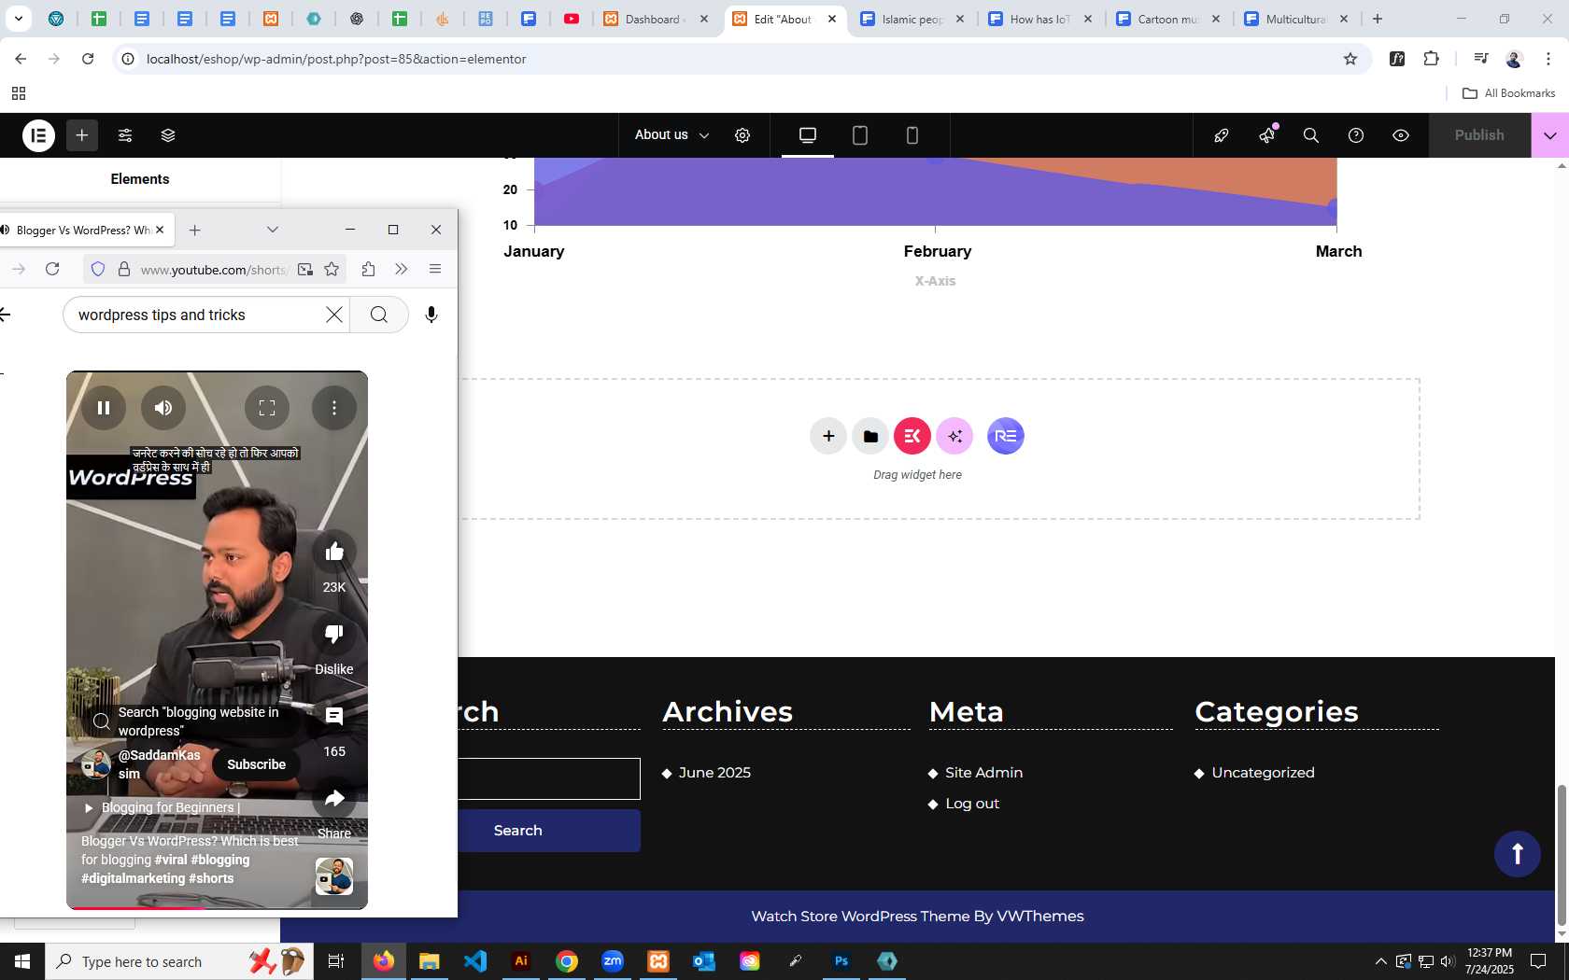This screenshot has height=980, width=1569.
Task: Click the Windows Start button
Action: pyautogui.click(x=22, y=961)
